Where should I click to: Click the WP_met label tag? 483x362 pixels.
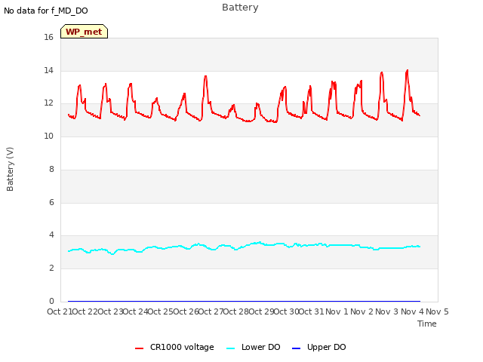(84, 32)
